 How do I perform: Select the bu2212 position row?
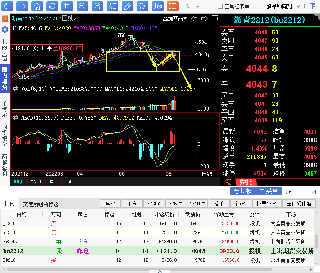159,251
